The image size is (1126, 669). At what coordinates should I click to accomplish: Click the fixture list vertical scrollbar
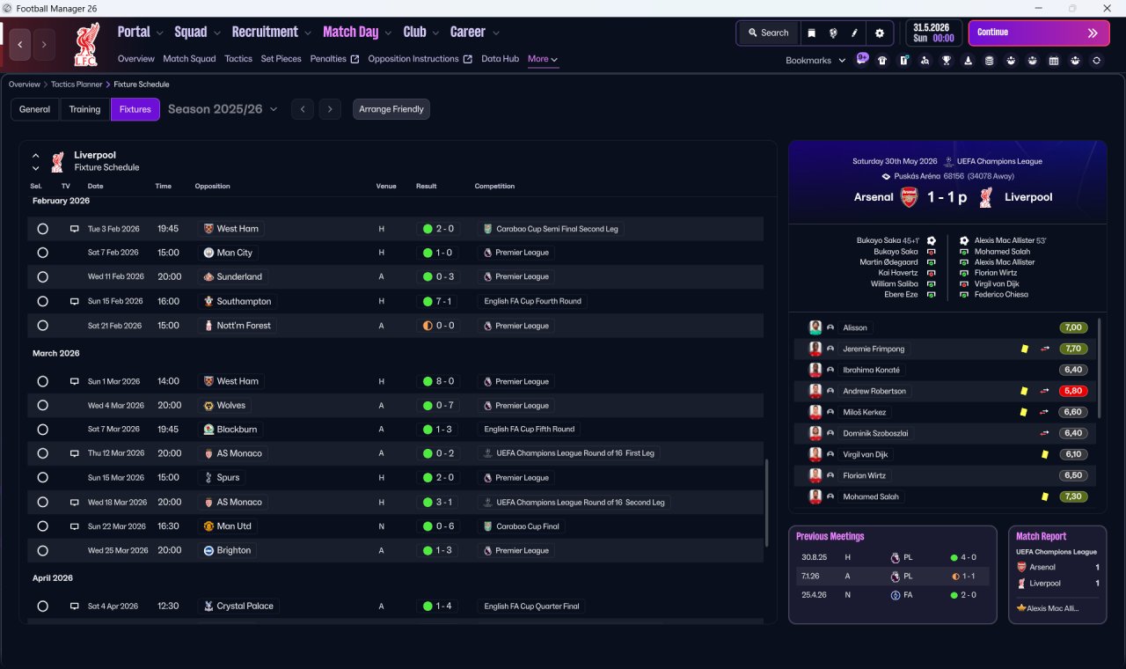tap(768, 511)
